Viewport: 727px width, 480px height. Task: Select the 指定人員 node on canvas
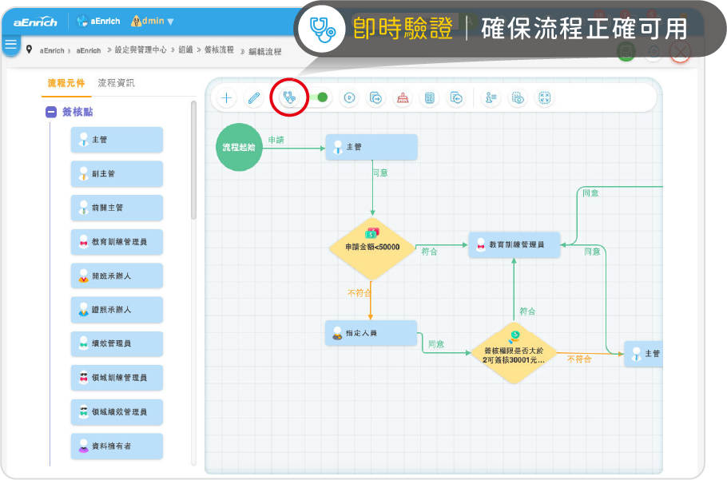point(371,333)
